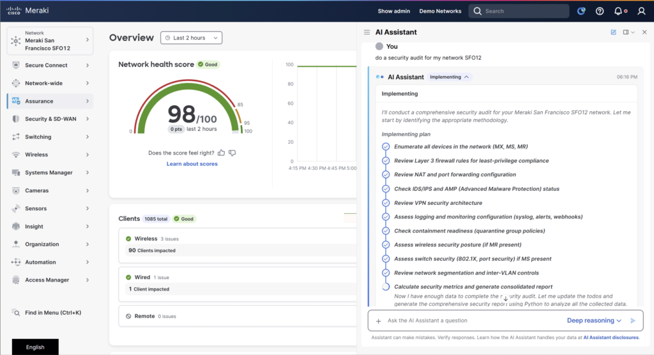Click the Show admin button
The height and width of the screenshot is (355, 654).
click(x=394, y=11)
